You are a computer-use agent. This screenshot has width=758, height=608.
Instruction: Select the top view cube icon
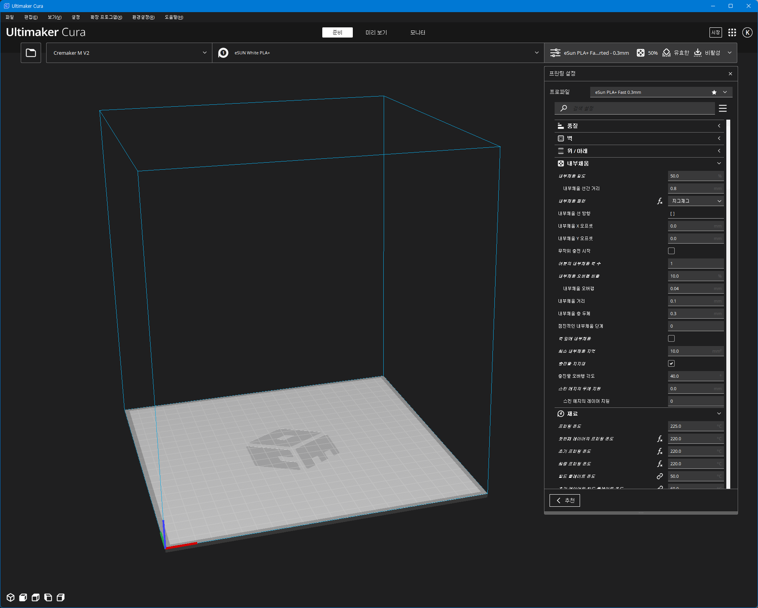(x=36, y=597)
